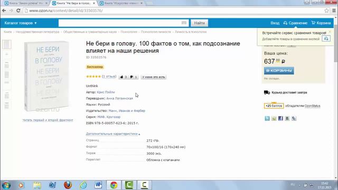This screenshot has width=338, height=190.
Task: Click the book cover image
Action: click(47, 76)
